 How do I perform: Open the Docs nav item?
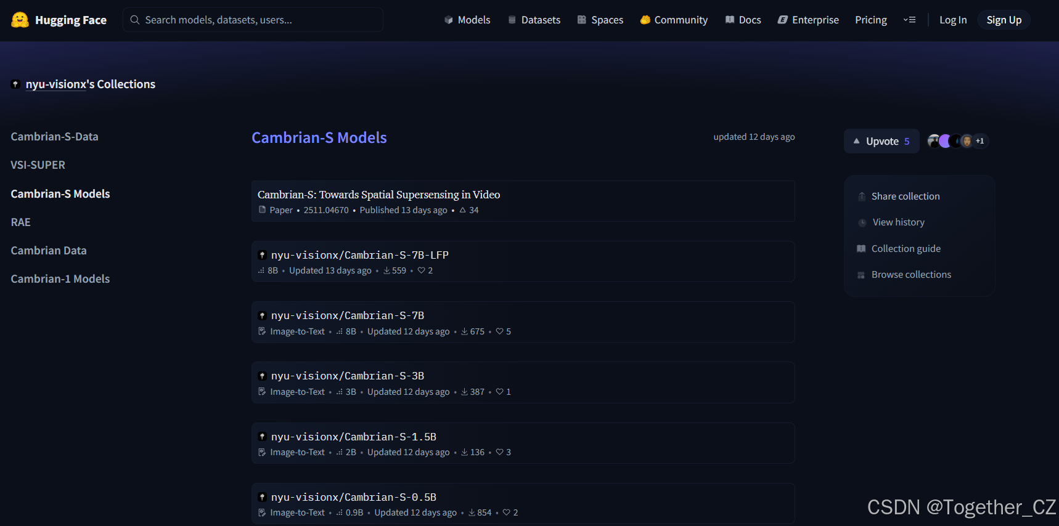pos(743,20)
